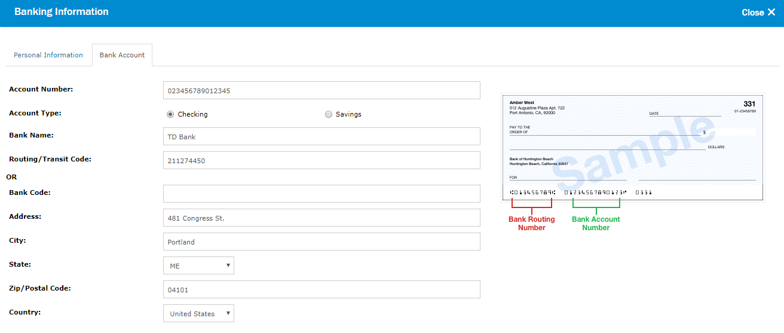
Task: Select the Checking account type
Action: click(170, 114)
